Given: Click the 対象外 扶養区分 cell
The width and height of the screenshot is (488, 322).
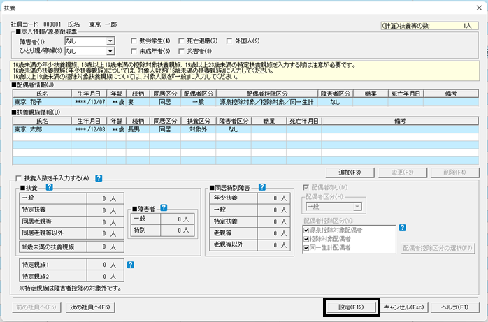Looking at the screenshot, I should coord(199,129).
